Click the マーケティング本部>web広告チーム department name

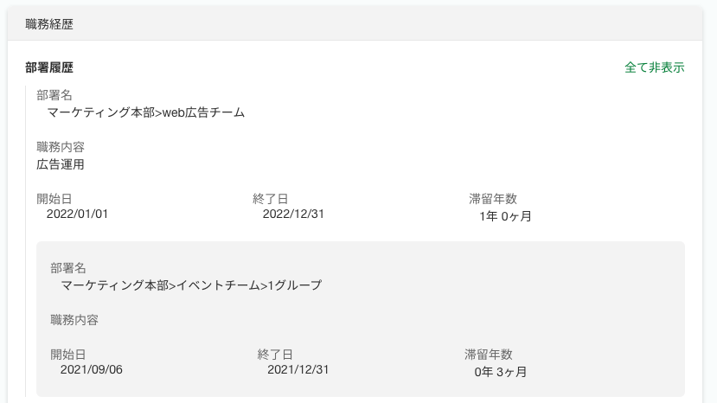point(146,112)
